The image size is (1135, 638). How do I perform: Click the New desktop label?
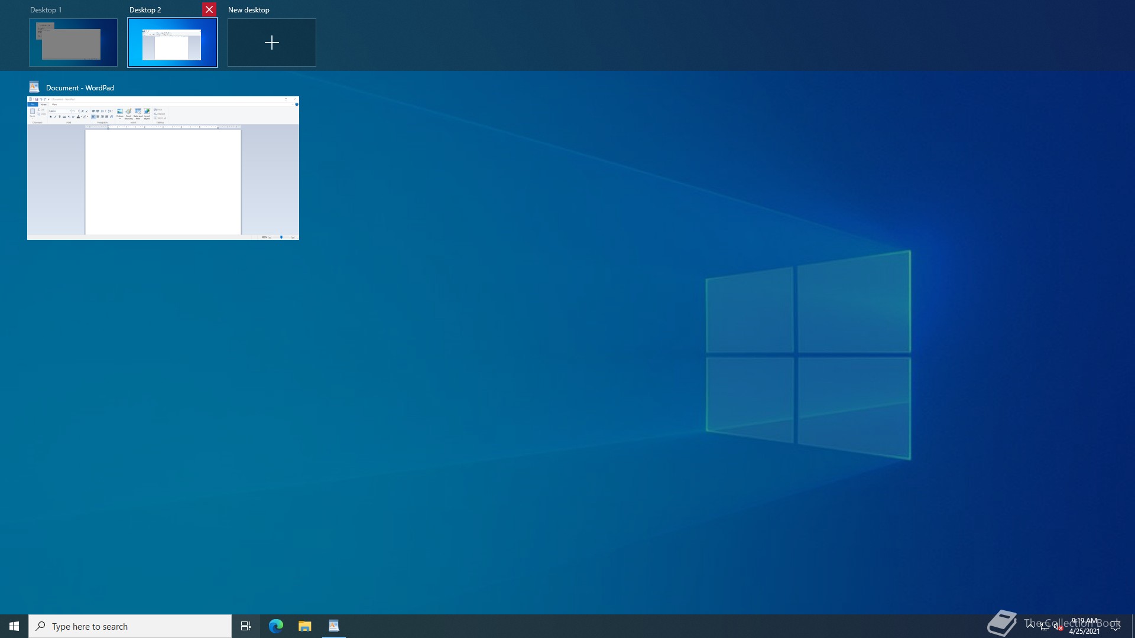pos(248,10)
